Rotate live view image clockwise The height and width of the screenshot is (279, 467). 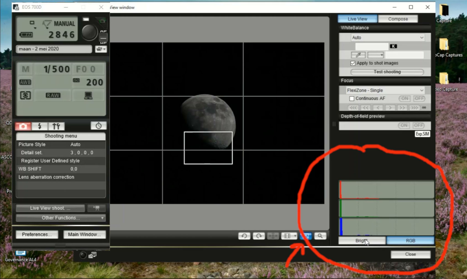pyautogui.click(x=259, y=236)
